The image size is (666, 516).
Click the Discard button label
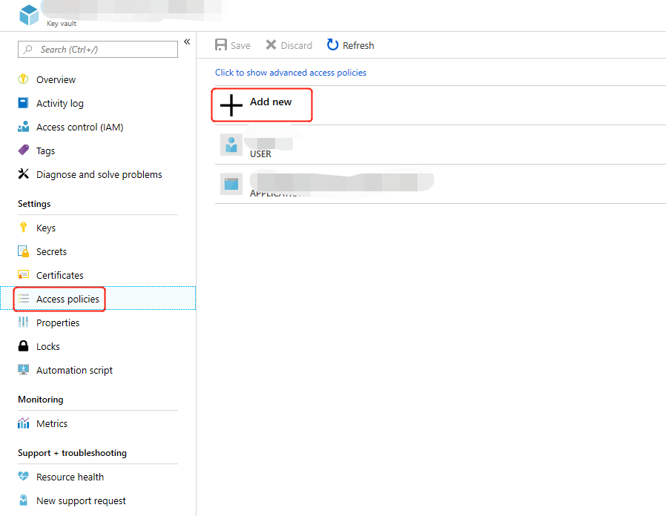(297, 45)
